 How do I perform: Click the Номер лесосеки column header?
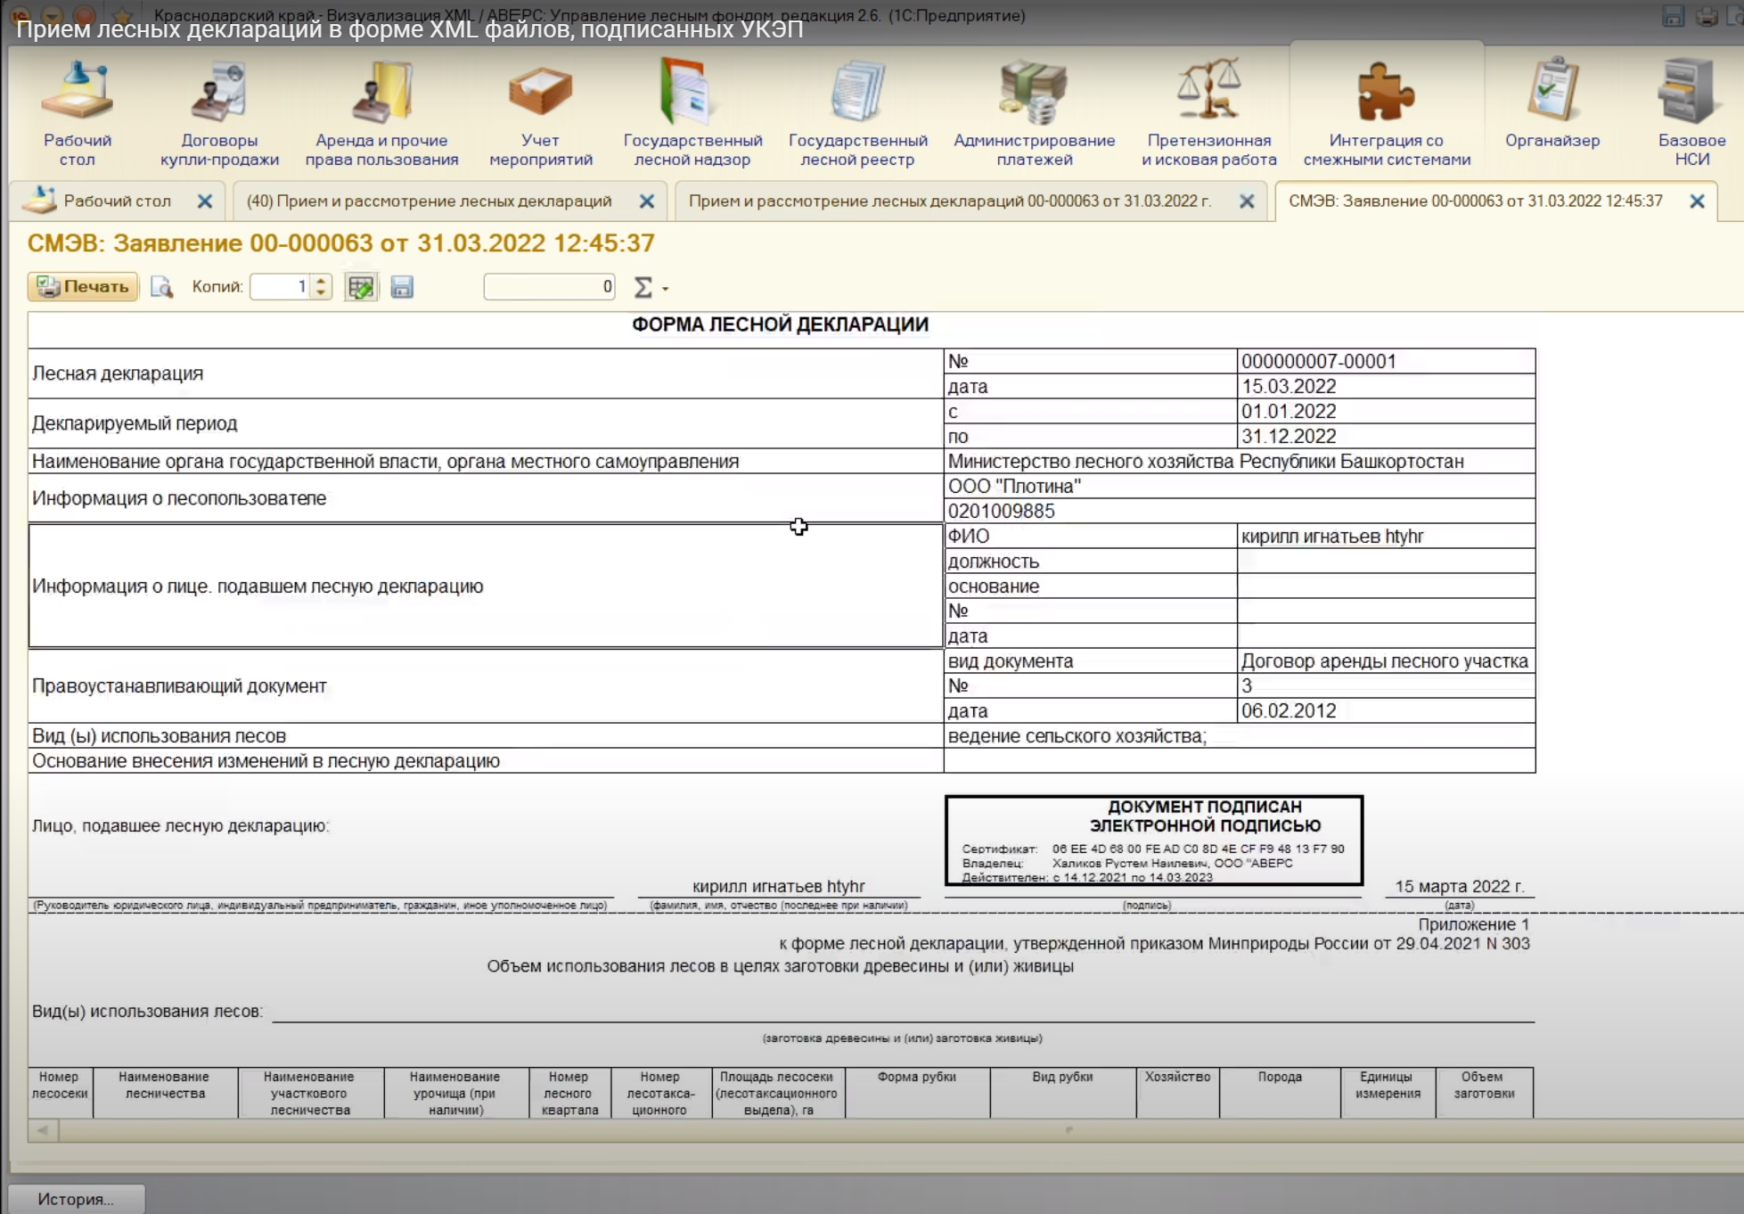(x=60, y=1093)
